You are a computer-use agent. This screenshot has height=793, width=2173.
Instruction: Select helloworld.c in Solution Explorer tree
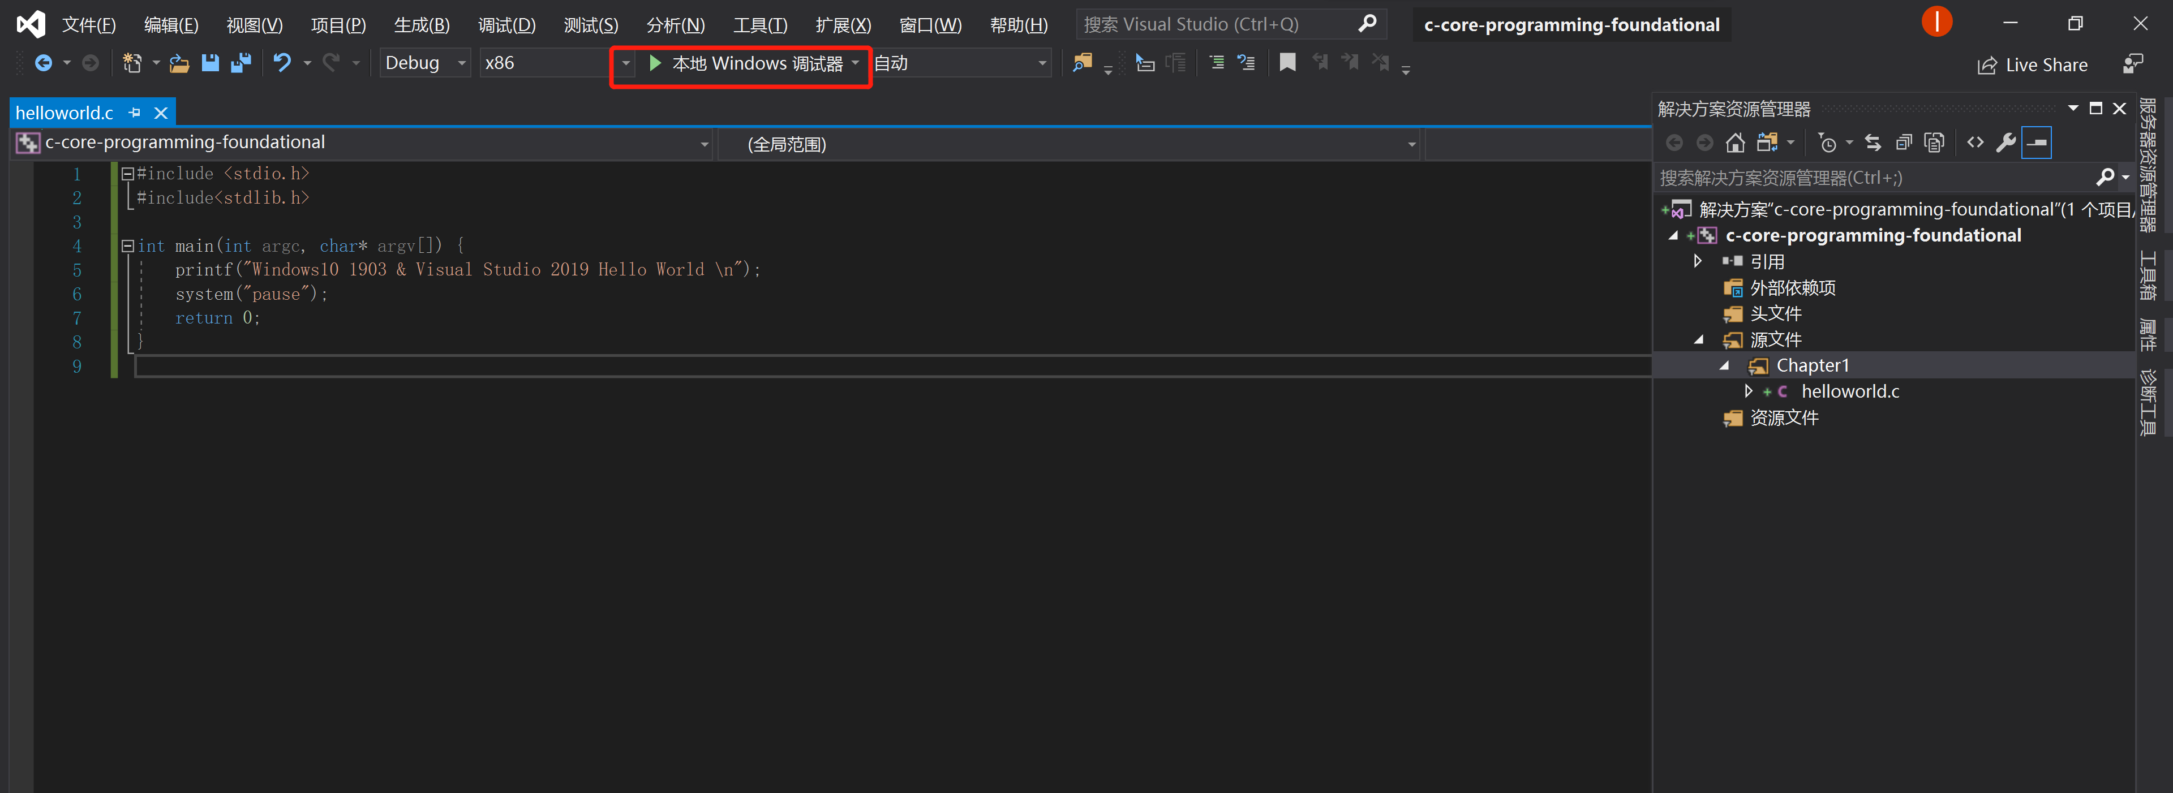click(1849, 391)
